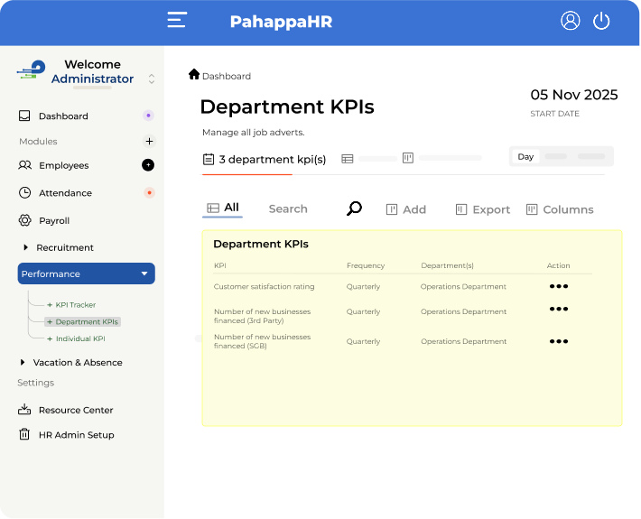The height and width of the screenshot is (519, 641).
Task: Click the black plus badge beside Employees
Action: pos(148,165)
